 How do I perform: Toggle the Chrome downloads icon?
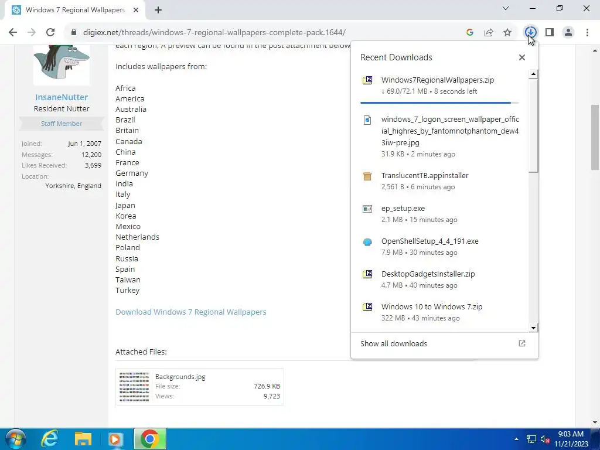click(x=530, y=33)
